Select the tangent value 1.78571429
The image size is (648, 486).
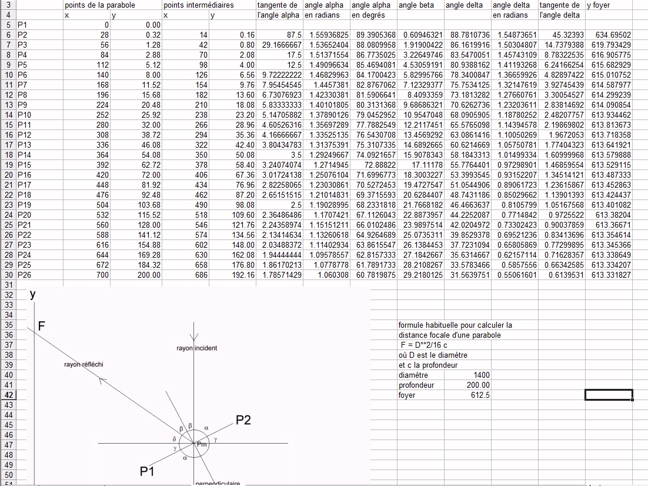click(x=279, y=275)
